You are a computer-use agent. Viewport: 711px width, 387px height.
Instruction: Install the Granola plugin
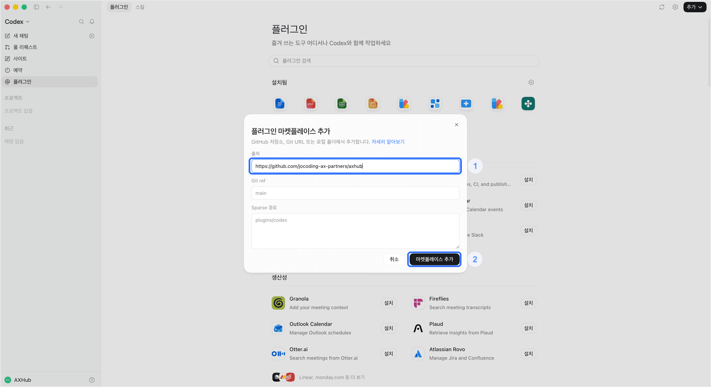[388, 303]
